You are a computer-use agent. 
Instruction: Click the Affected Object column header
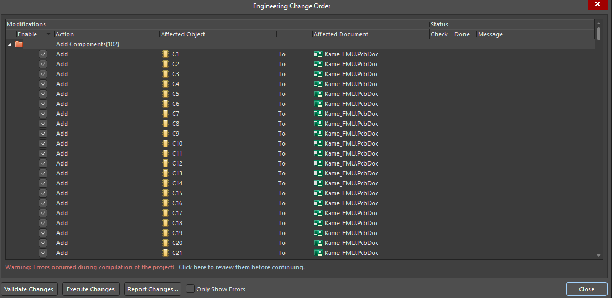click(218, 34)
